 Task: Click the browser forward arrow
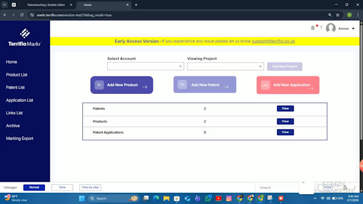coord(13,15)
